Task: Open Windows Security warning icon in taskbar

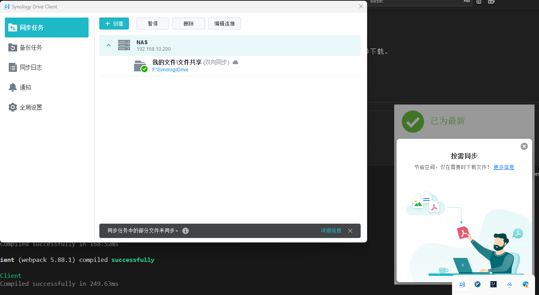Action: pyautogui.click(x=525, y=284)
